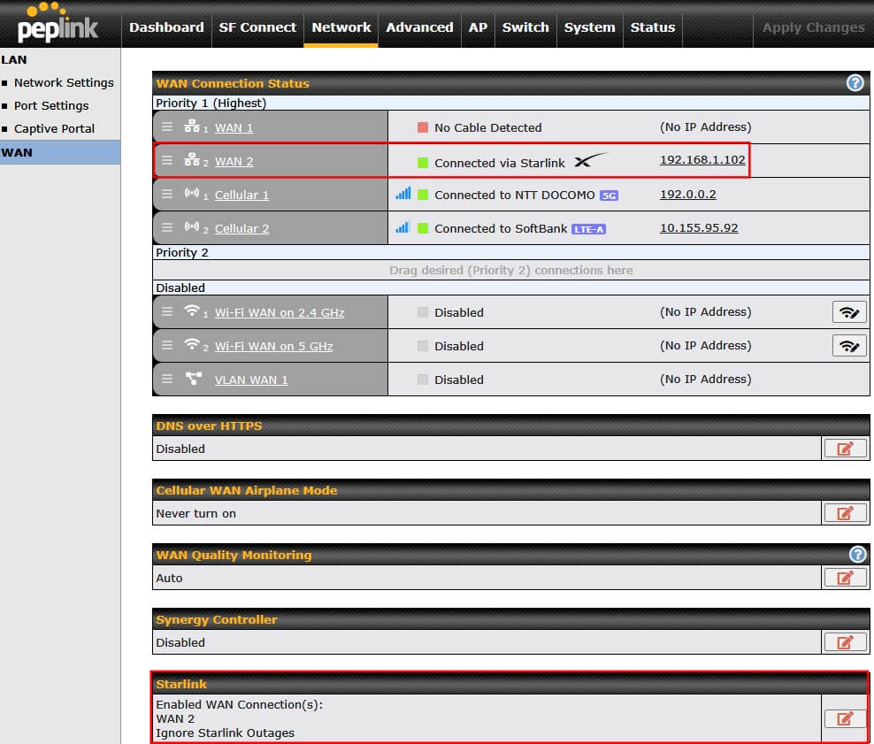874x744 pixels.
Task: Click the Starlink logo icon on WAN 2
Action: tap(590, 160)
